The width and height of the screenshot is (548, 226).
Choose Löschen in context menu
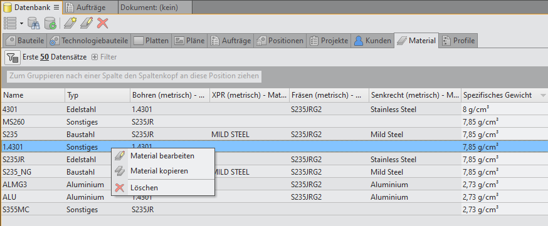click(163, 188)
